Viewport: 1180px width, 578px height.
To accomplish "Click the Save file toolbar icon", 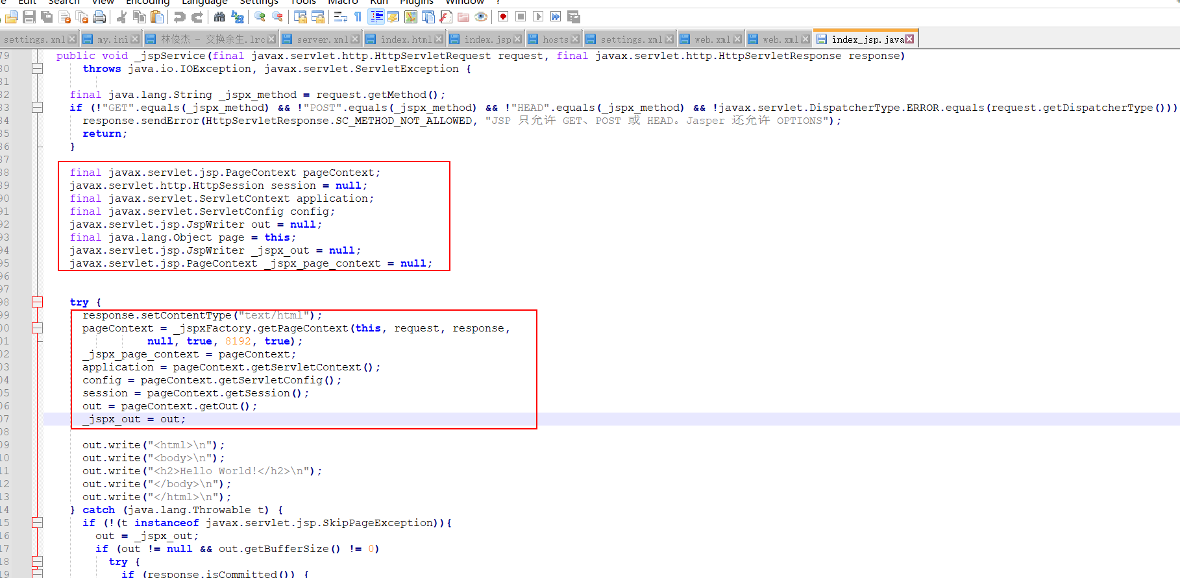I will pos(29,17).
